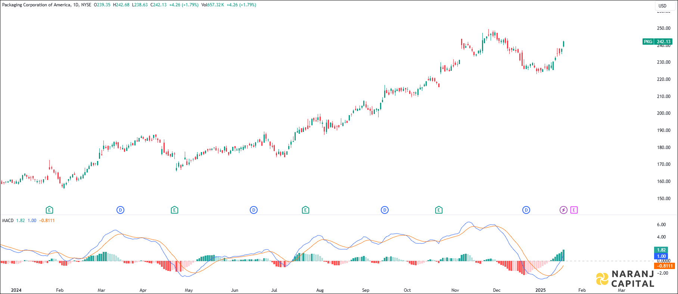678x294 pixels.
Task: Click the earnings E marker between Jul and Aug
Action: (x=305, y=210)
